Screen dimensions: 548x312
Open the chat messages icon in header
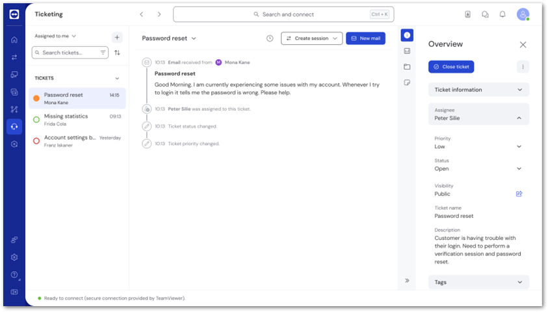(485, 14)
